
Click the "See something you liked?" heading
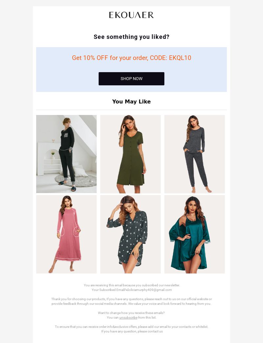(131, 37)
